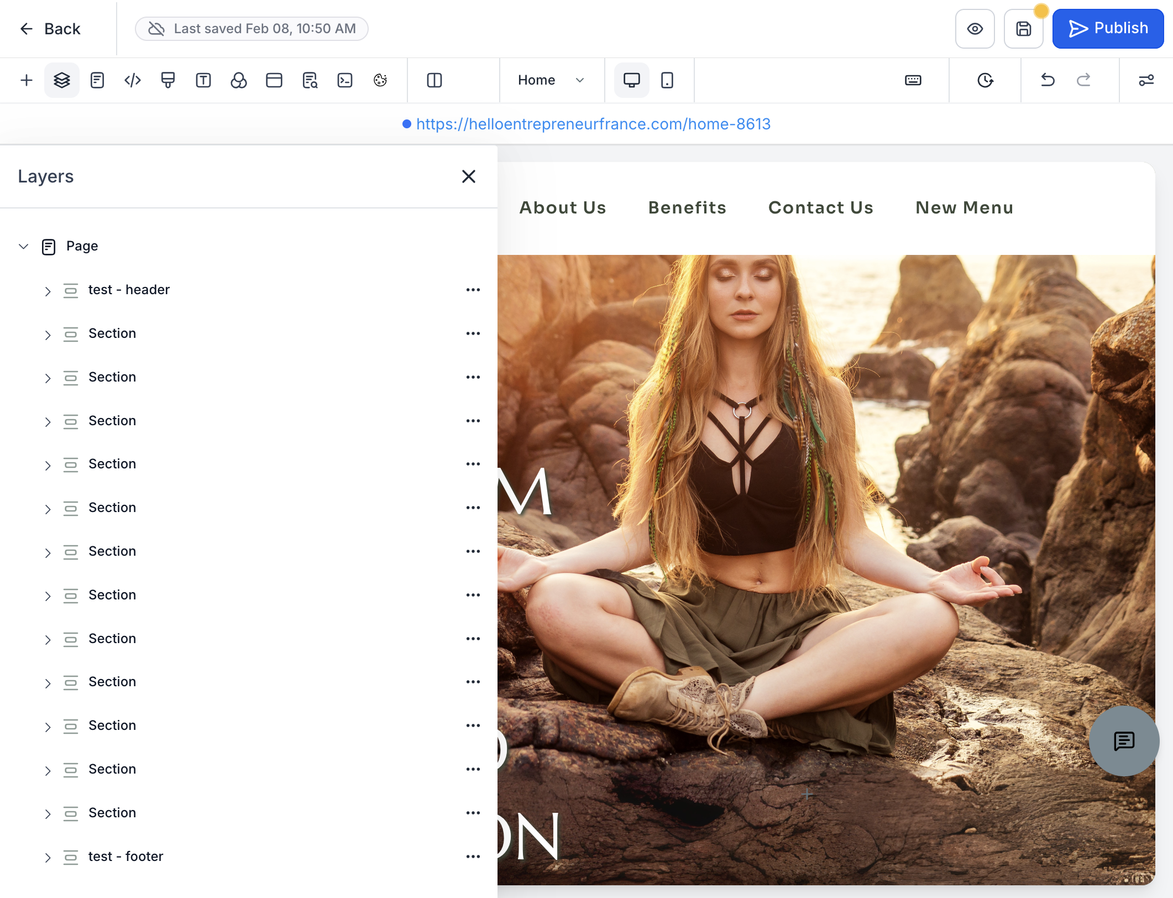This screenshot has width=1173, height=898.
Task: Open the settings sliders icon
Action: tap(1146, 80)
